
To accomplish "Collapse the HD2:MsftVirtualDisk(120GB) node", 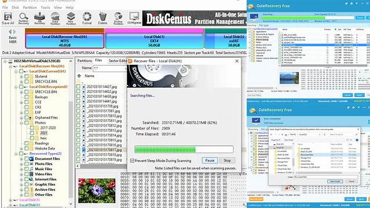I will point(5,61).
